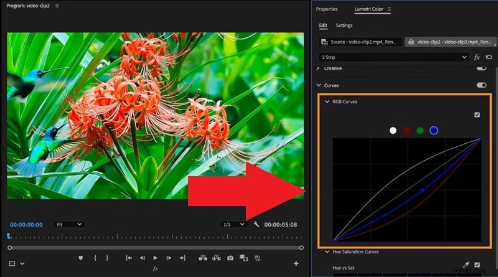Click the Extract button

pos(217,258)
